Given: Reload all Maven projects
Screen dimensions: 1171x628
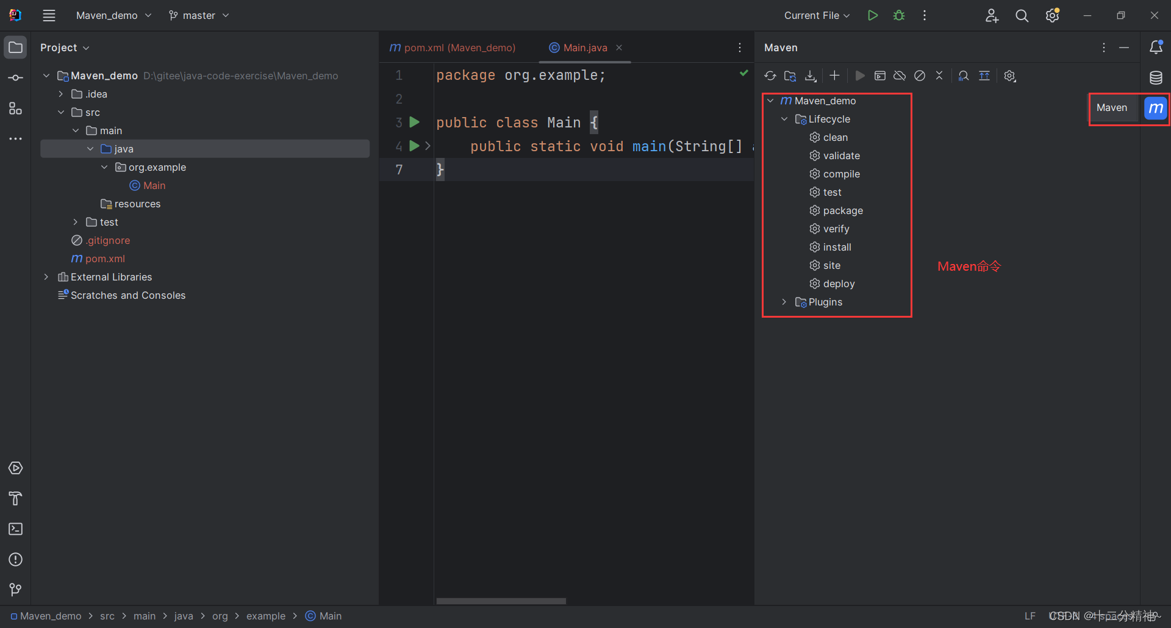Looking at the screenshot, I should [770, 76].
